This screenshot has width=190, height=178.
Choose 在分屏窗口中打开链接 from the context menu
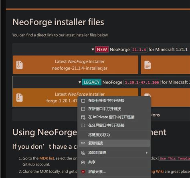pos(114,125)
